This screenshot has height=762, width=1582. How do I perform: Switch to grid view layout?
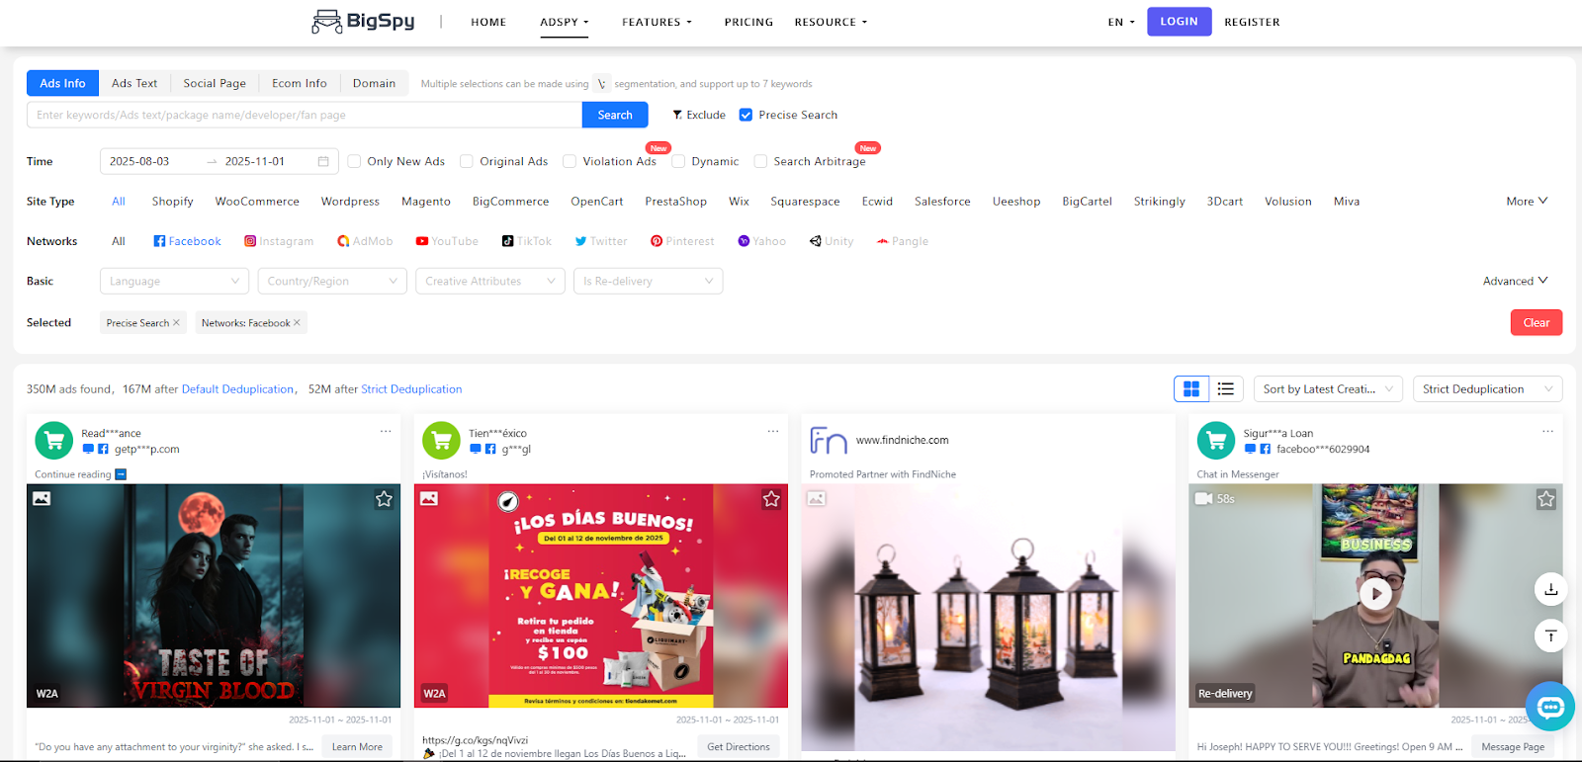[1191, 389]
